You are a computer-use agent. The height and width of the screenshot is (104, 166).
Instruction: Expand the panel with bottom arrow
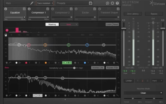point(65,99)
